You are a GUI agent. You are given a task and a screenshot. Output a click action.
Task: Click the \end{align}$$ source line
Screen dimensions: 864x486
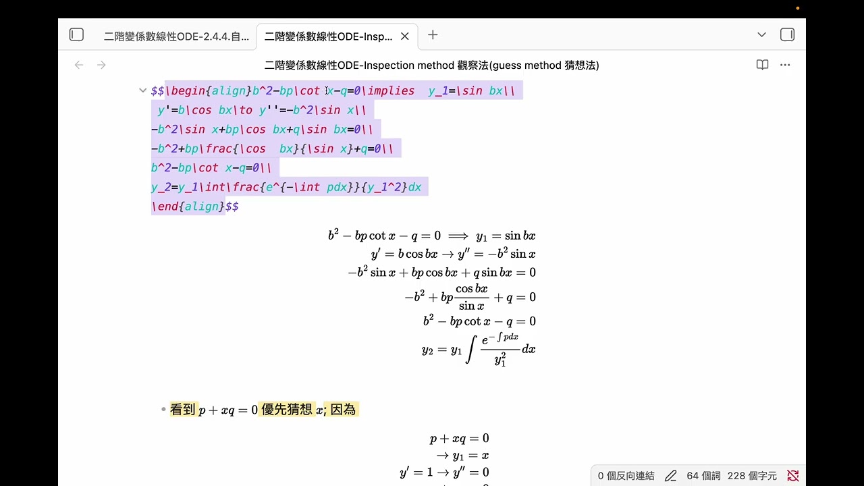[x=194, y=207]
